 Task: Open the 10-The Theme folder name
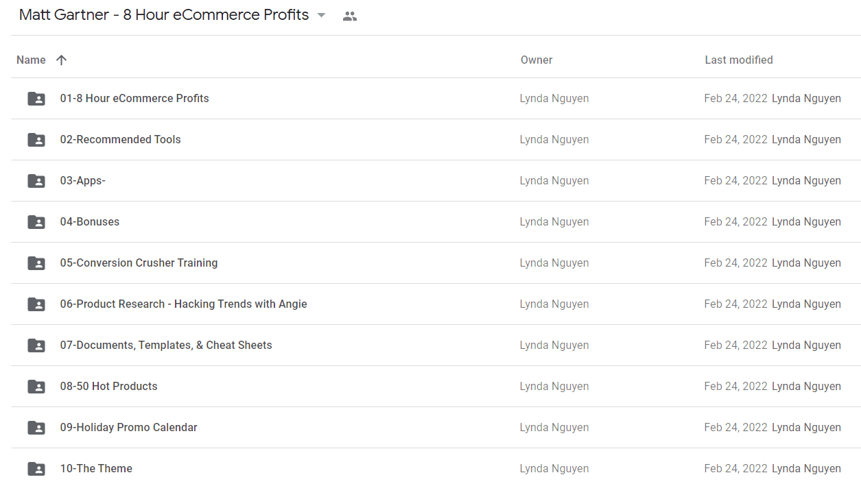pos(96,468)
